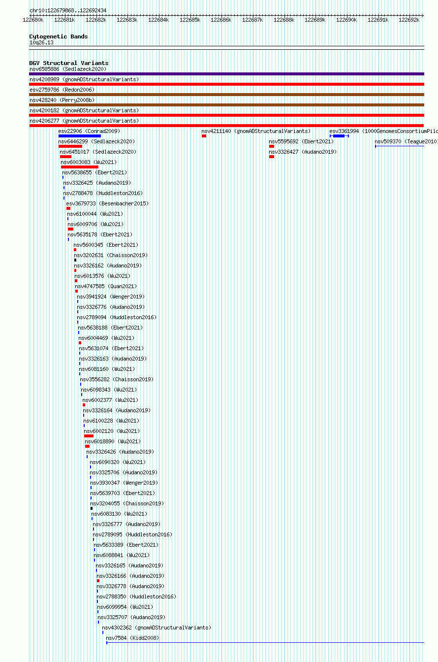Open the nsv3202631 (Chaisson2019) label
This screenshot has width=438, height=662.
[111, 255]
